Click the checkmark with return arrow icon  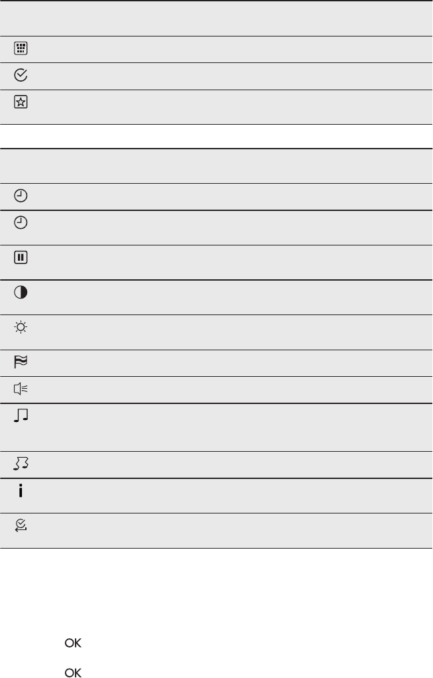pyautogui.click(x=21, y=527)
